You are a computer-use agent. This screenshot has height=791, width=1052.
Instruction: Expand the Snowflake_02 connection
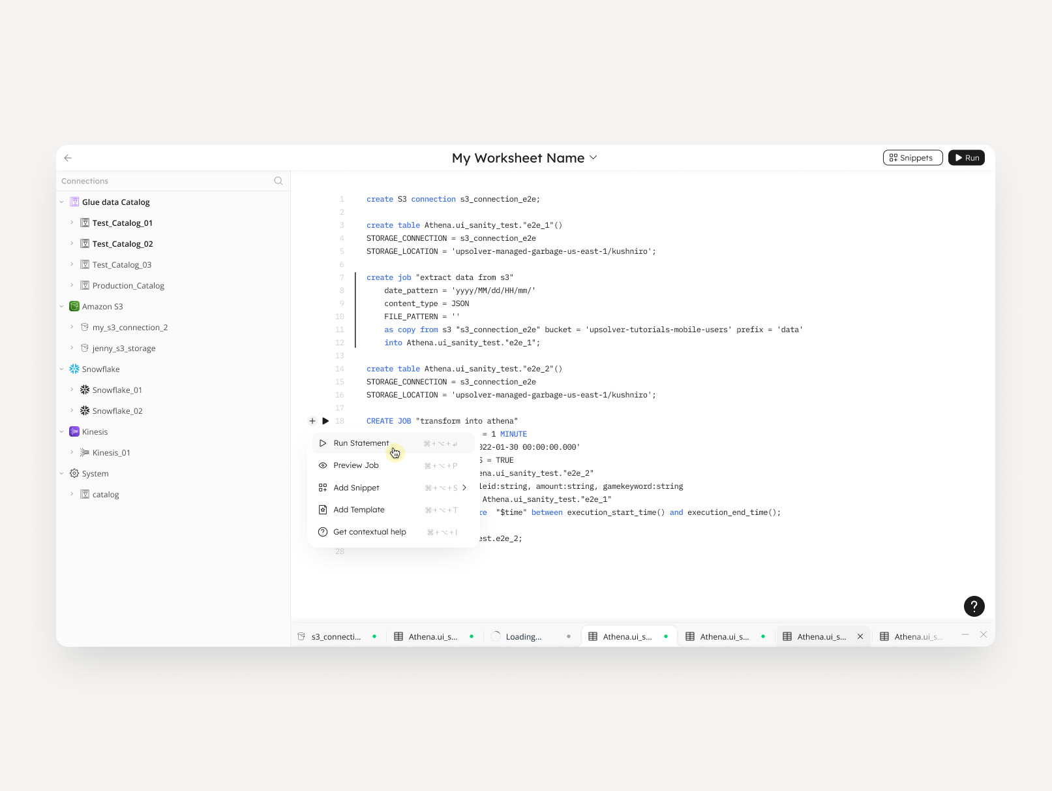click(72, 411)
